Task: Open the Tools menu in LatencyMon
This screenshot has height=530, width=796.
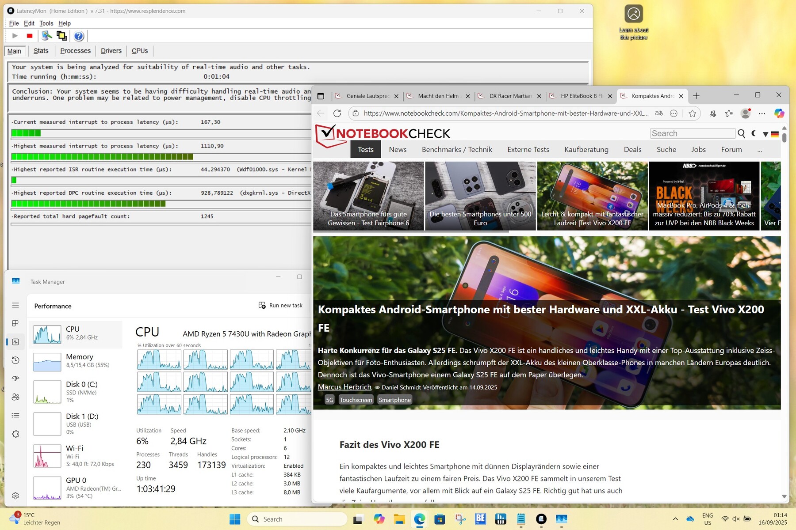Action: 46,23
